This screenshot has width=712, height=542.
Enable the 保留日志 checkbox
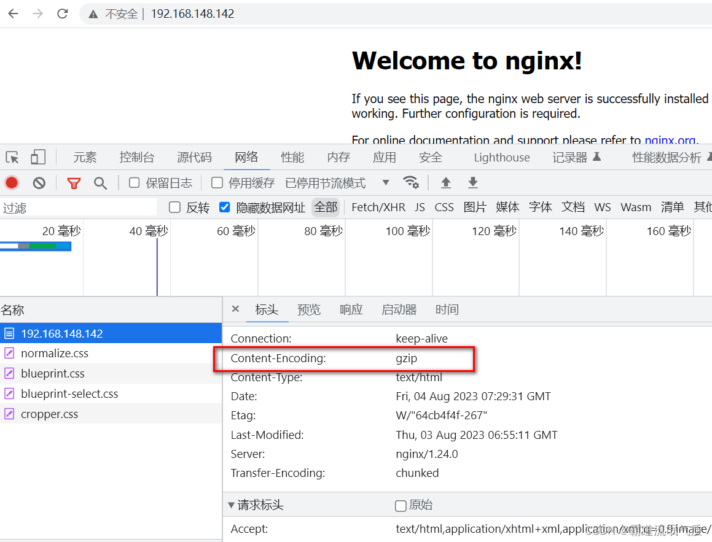pos(133,182)
